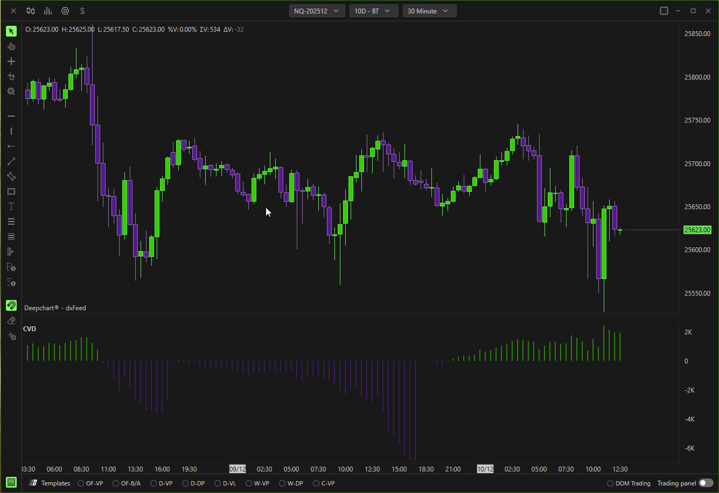This screenshot has width=719, height=493.
Task: Choose the rectangle drawing tool
Action: 11,191
